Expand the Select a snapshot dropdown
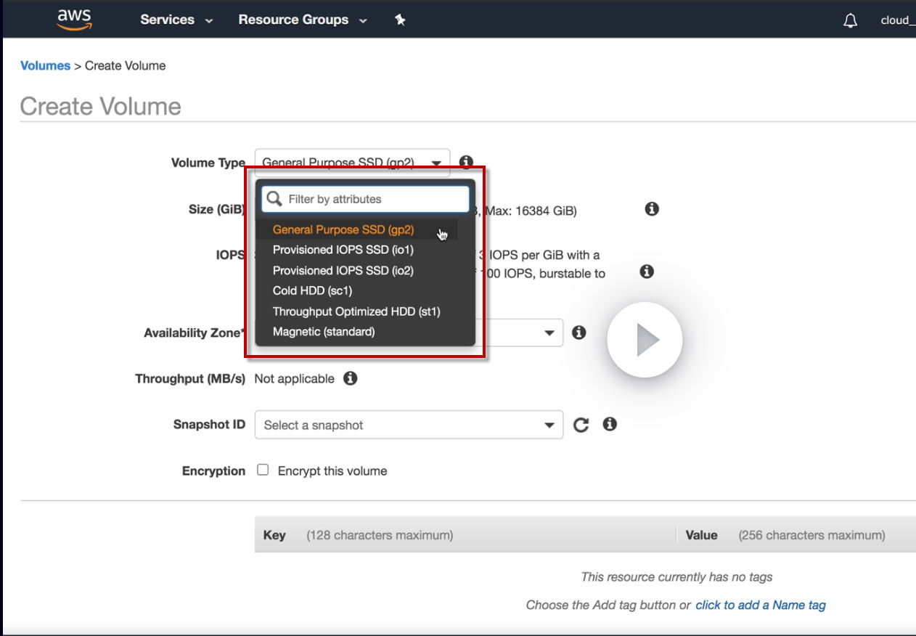The image size is (916, 636). (409, 425)
